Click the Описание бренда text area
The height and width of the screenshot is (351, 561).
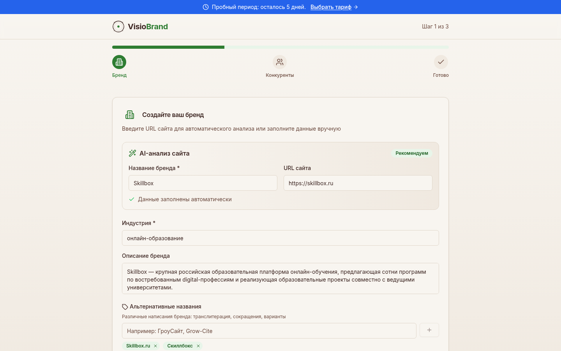pyautogui.click(x=280, y=278)
